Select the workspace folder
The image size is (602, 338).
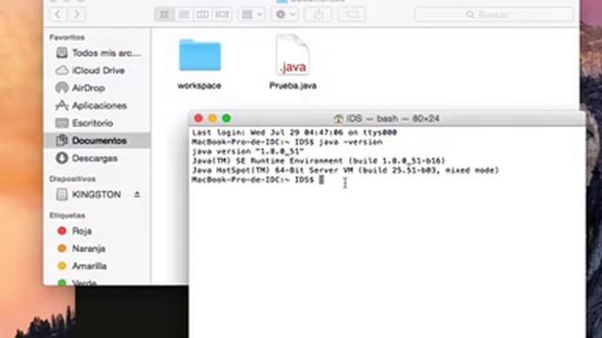coord(199,64)
